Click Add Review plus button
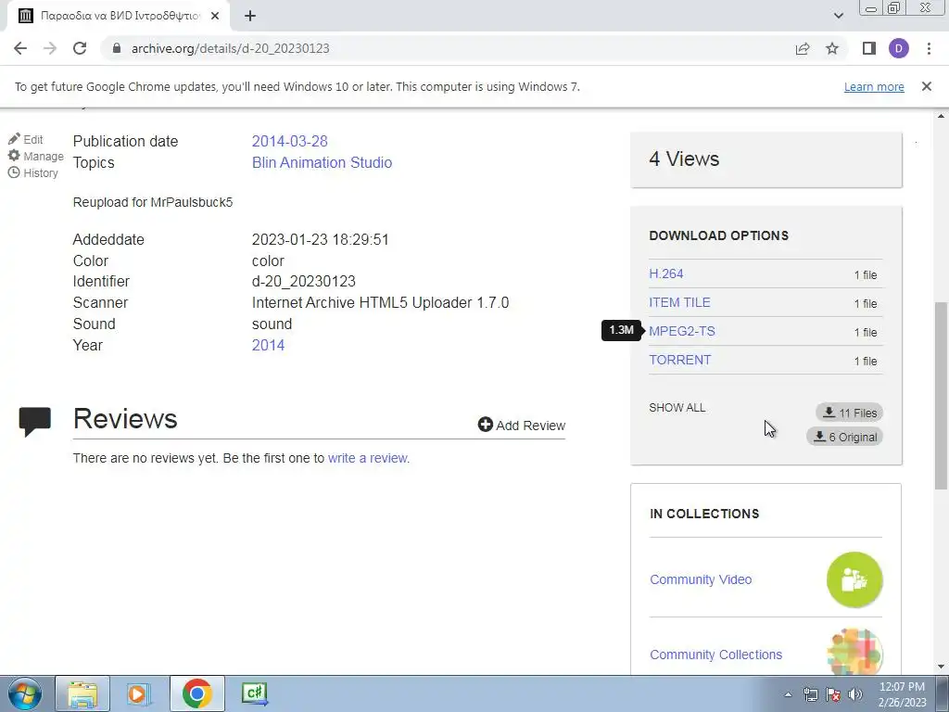 click(521, 425)
